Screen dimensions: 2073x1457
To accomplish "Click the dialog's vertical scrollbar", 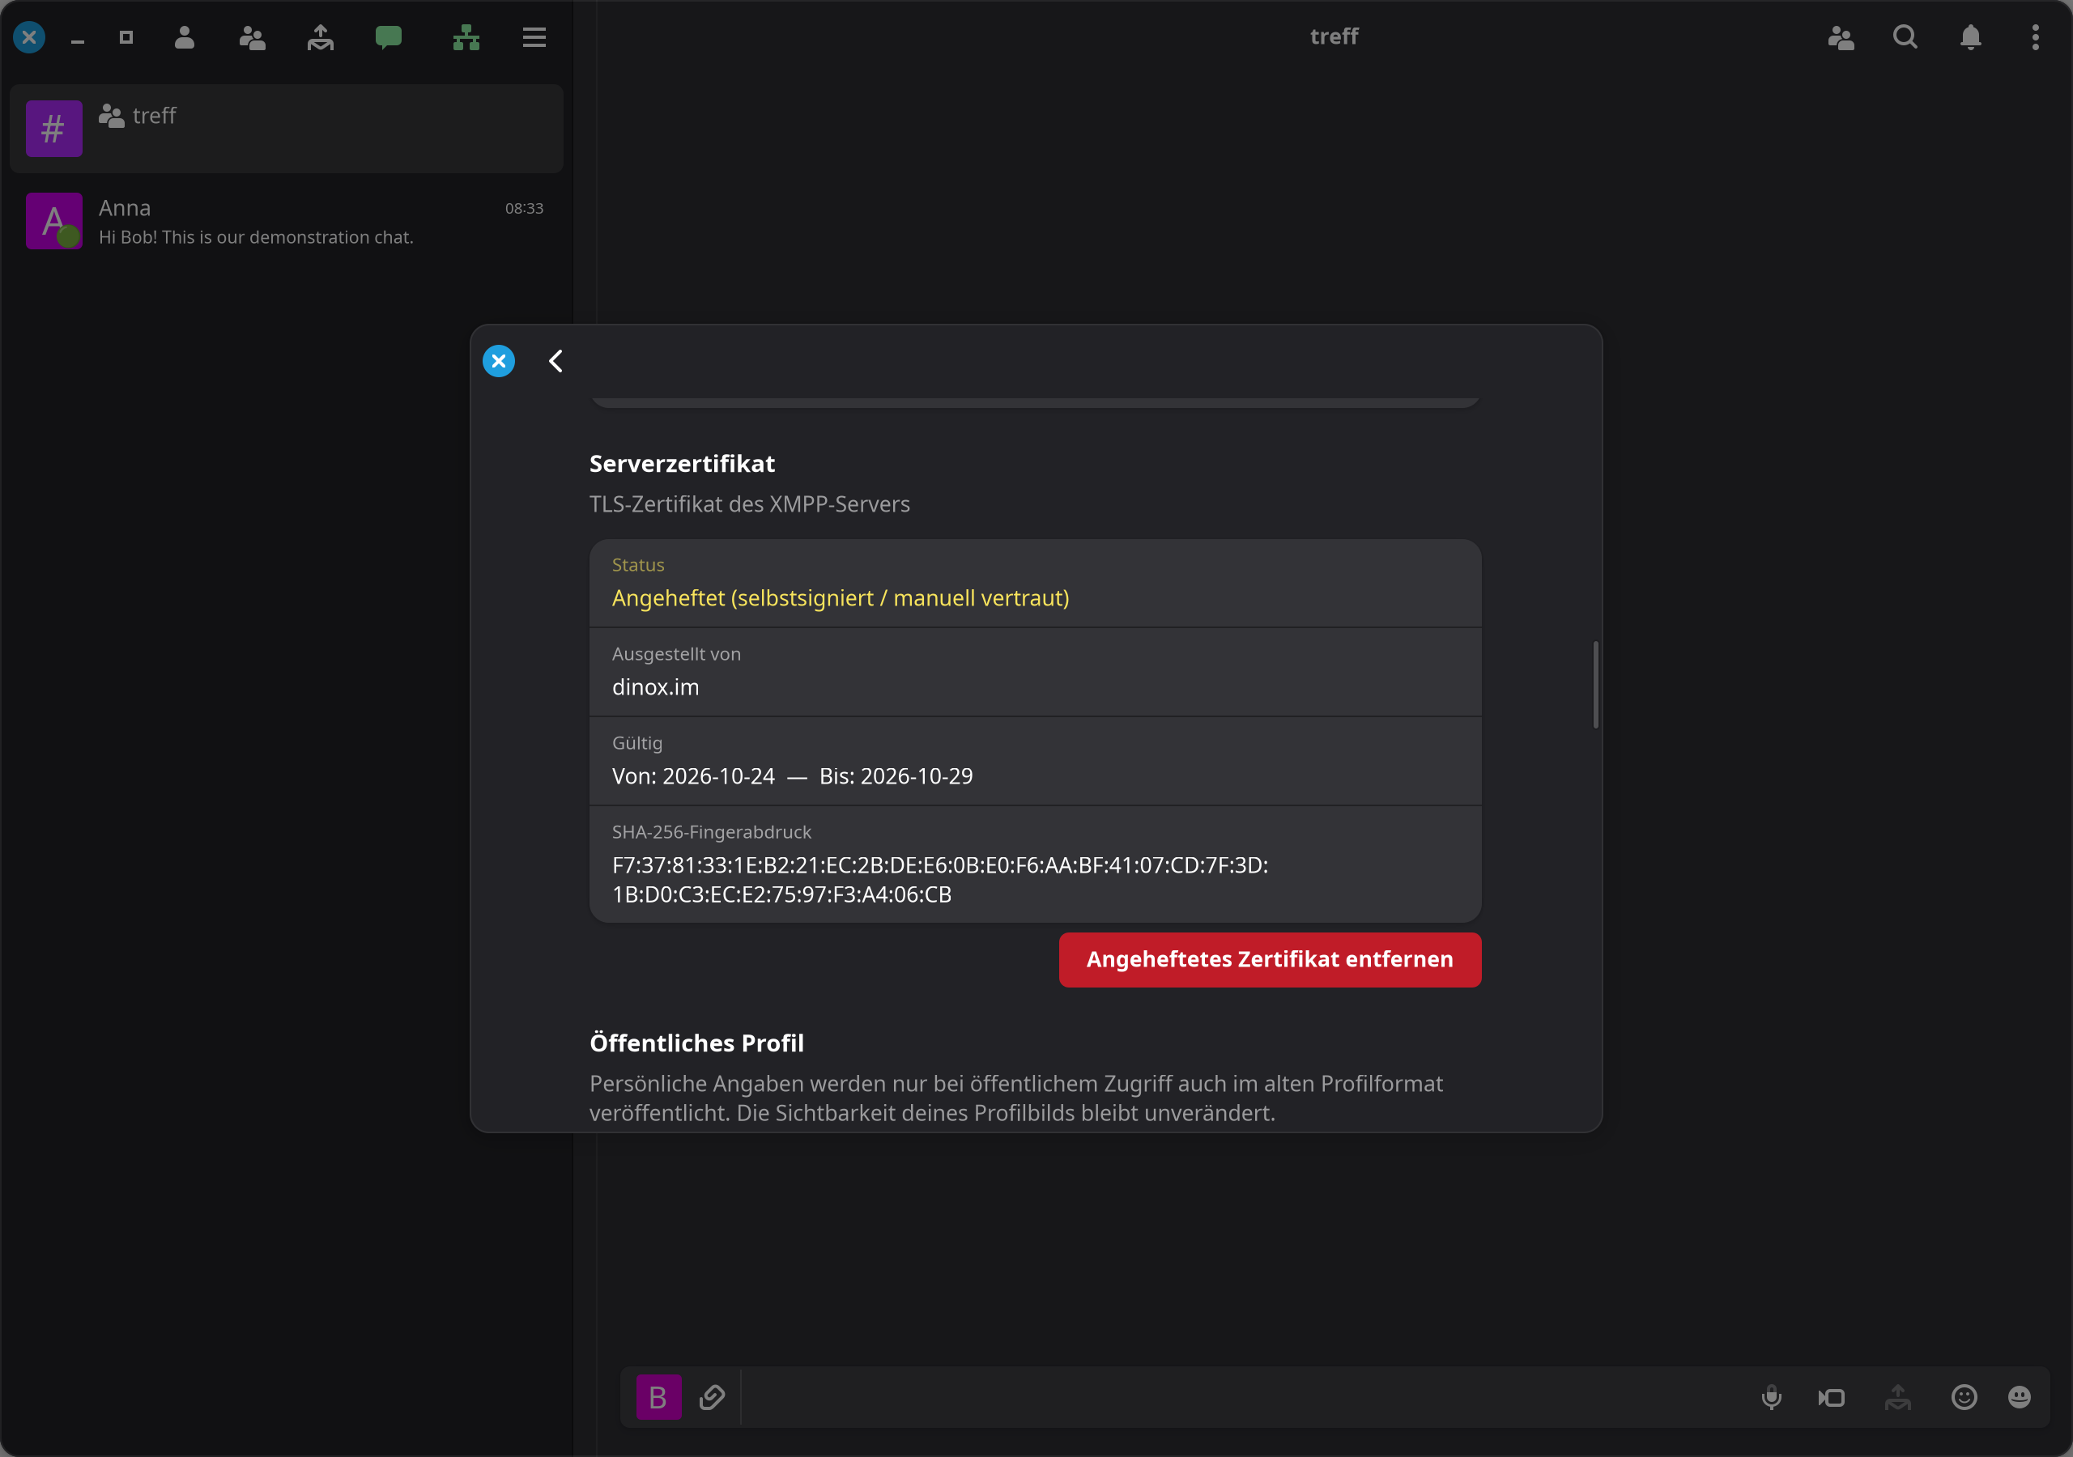I will click(1595, 684).
